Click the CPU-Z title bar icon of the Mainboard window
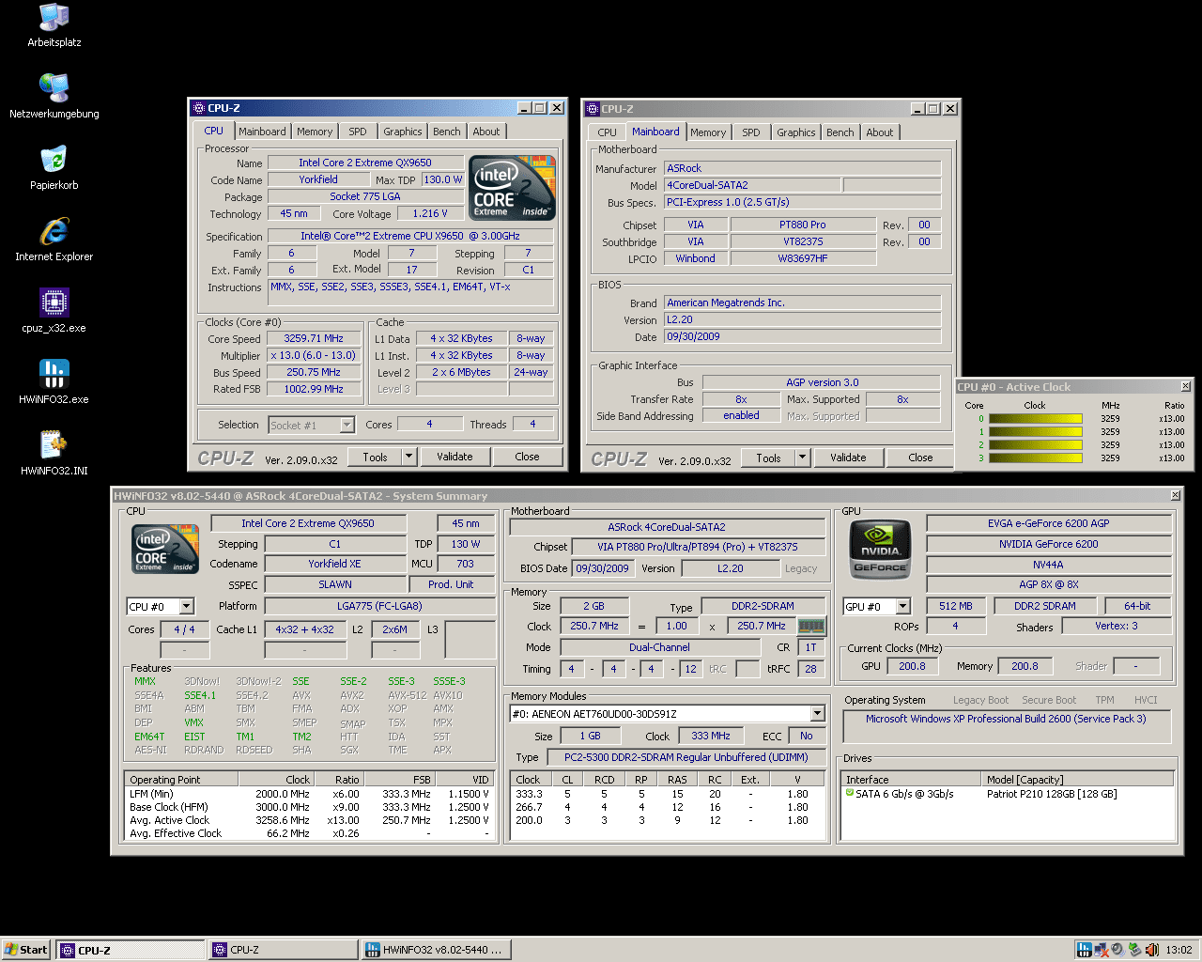The image size is (1202, 962). coord(593,109)
